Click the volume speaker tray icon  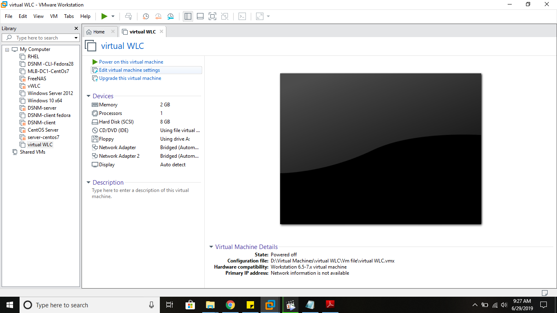click(x=504, y=305)
